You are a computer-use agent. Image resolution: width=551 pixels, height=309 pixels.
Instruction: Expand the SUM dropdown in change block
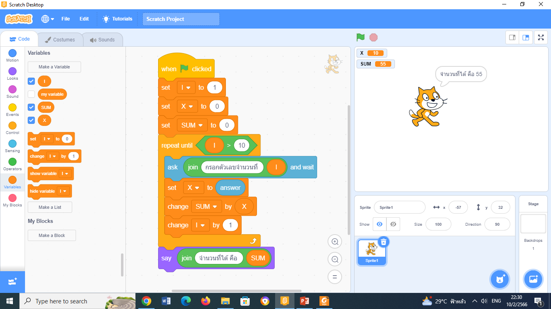click(x=207, y=206)
